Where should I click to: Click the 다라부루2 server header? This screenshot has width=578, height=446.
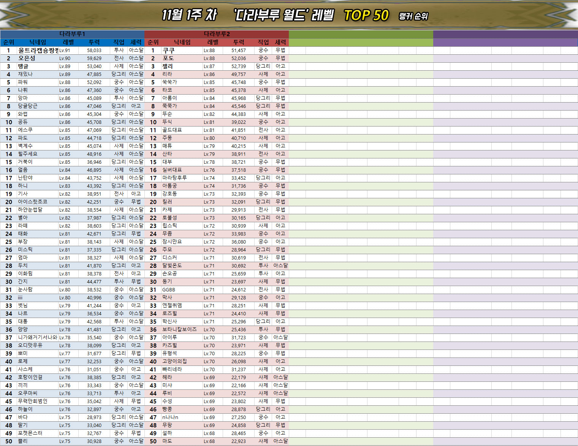(217, 34)
